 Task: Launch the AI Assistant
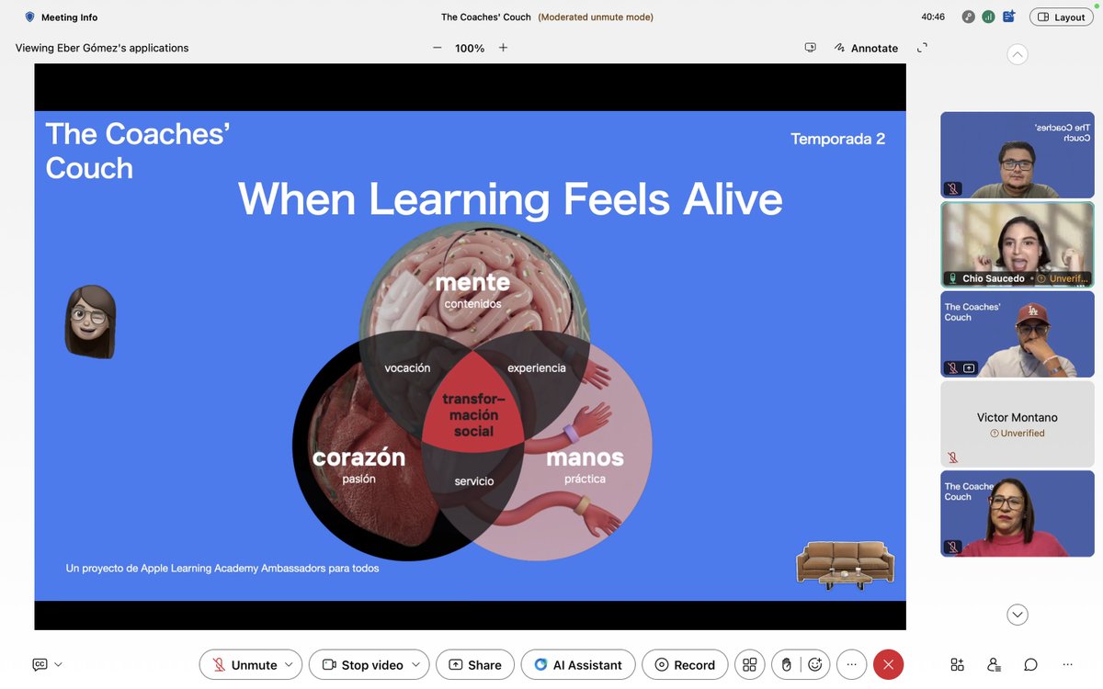[x=578, y=664]
